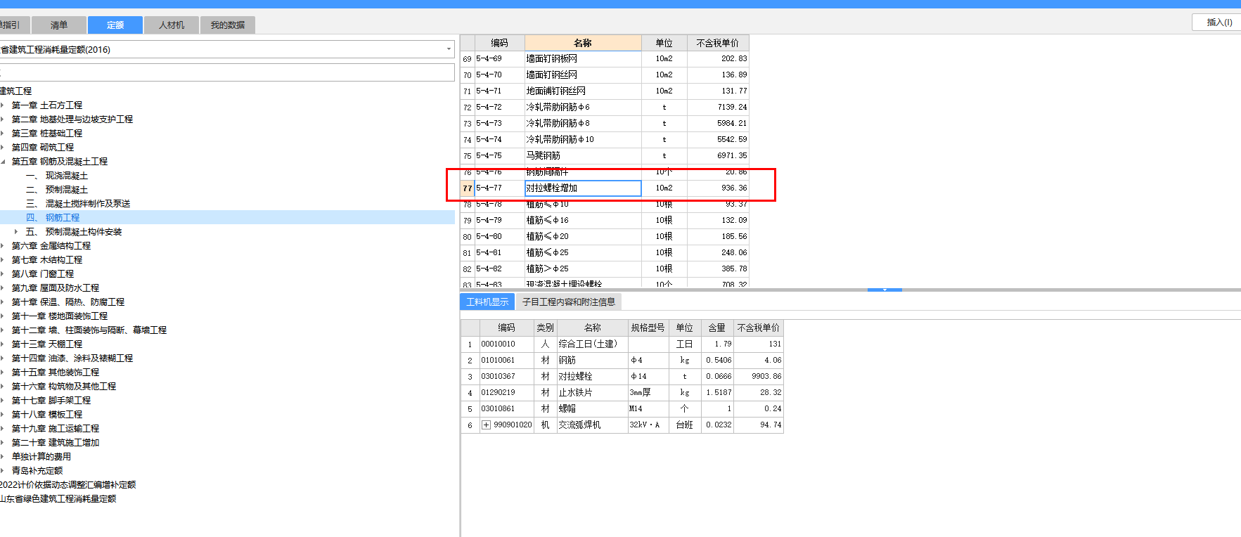This screenshot has height=537, width=1241.
Task: Click 植筋>φ25 row name
Action: pos(548,269)
